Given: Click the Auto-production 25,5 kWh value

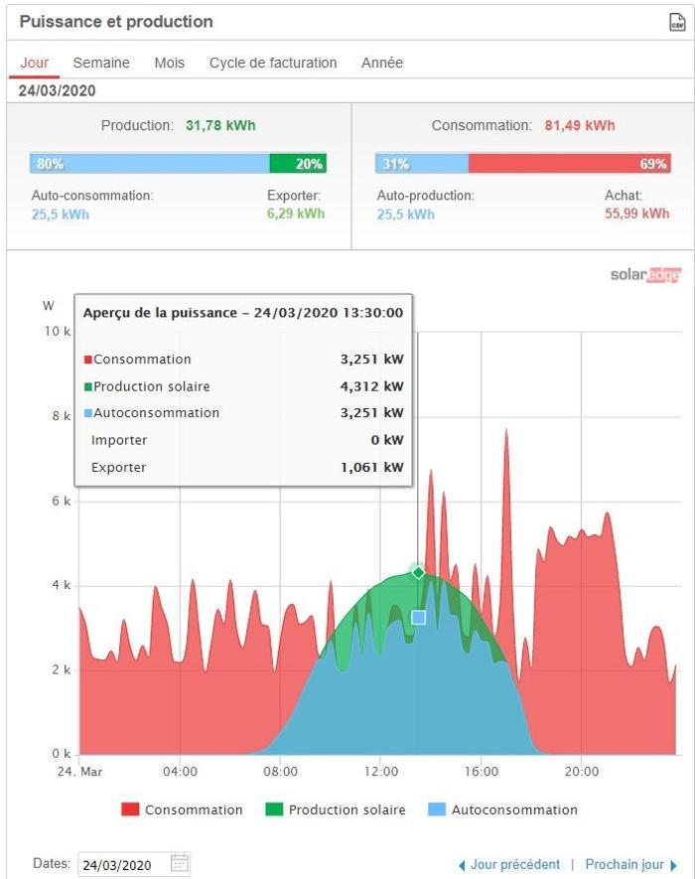Looking at the screenshot, I should click(x=406, y=215).
